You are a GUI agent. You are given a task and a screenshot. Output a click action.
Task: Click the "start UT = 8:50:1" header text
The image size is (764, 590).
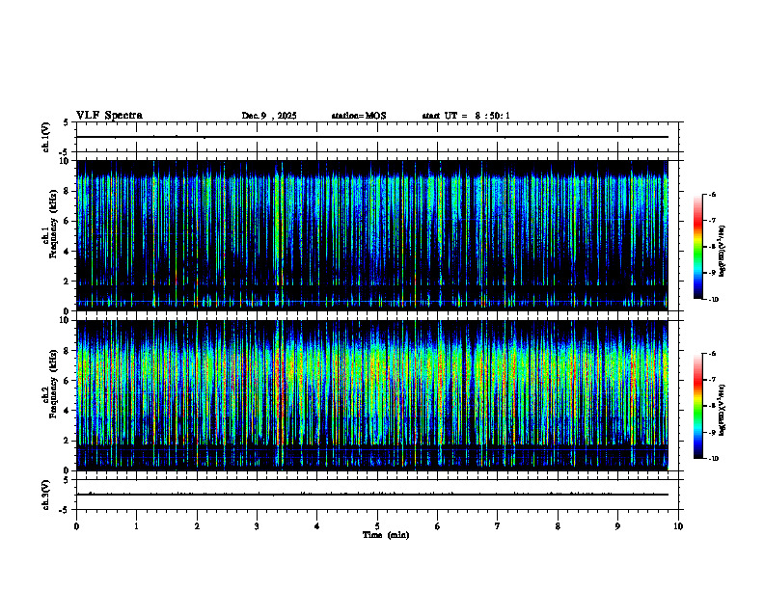(x=466, y=116)
